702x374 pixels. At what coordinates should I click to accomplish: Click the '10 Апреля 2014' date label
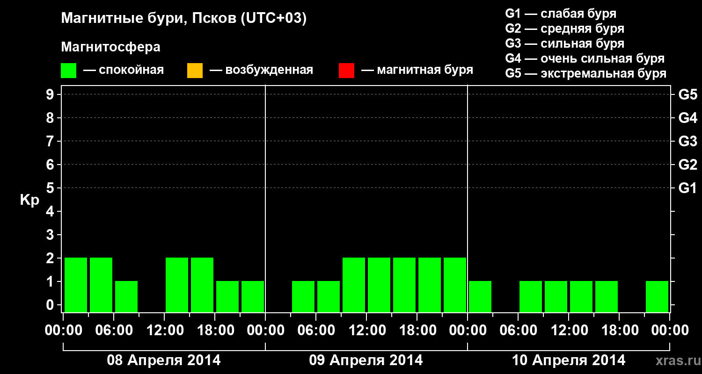click(569, 360)
